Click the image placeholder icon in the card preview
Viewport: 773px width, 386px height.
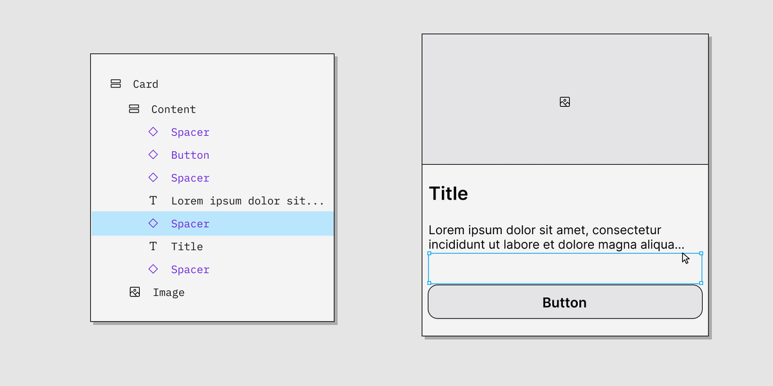[565, 102]
